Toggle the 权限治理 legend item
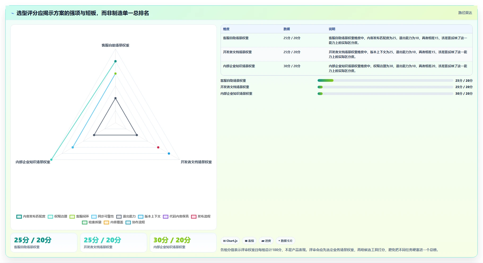The height and width of the screenshot is (263, 483). pyautogui.click(x=58, y=216)
